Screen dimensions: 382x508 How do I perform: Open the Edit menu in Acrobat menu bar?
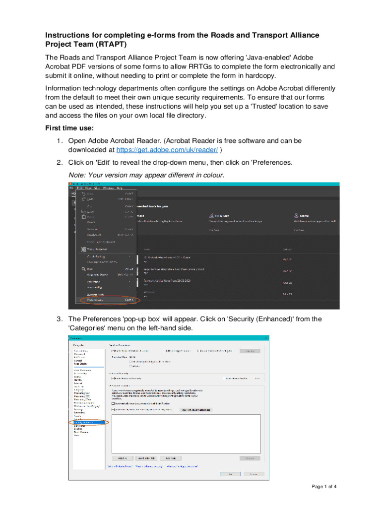(x=78, y=188)
